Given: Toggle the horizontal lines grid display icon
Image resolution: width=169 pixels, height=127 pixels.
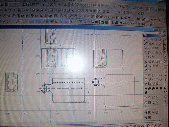Looking at the screenshot, I should (31, 21).
